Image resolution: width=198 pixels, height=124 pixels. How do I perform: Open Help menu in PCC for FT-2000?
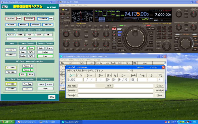85,5
